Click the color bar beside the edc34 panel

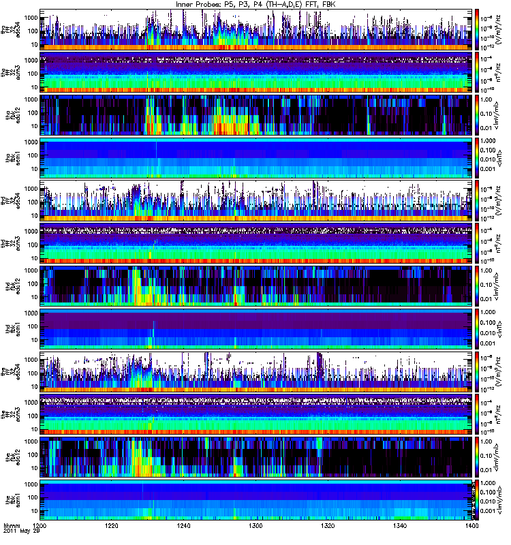pos(476,372)
